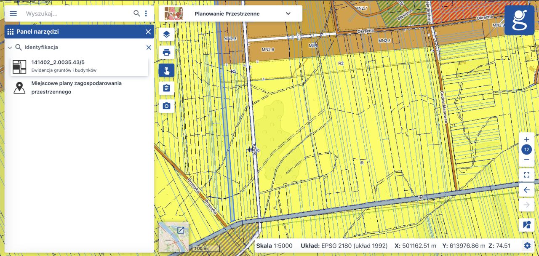The width and height of the screenshot is (539, 256).
Task: Open the hamburger main menu
Action: click(x=13, y=13)
